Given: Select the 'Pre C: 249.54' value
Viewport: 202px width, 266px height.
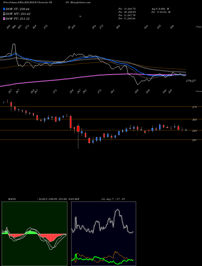Looking at the screenshot, I should (127, 19).
